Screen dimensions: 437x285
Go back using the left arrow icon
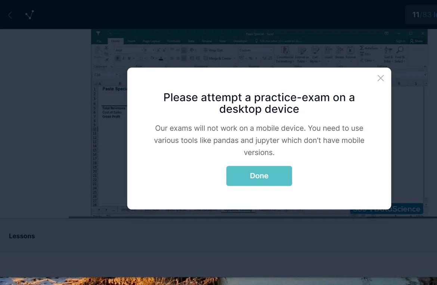click(10, 15)
